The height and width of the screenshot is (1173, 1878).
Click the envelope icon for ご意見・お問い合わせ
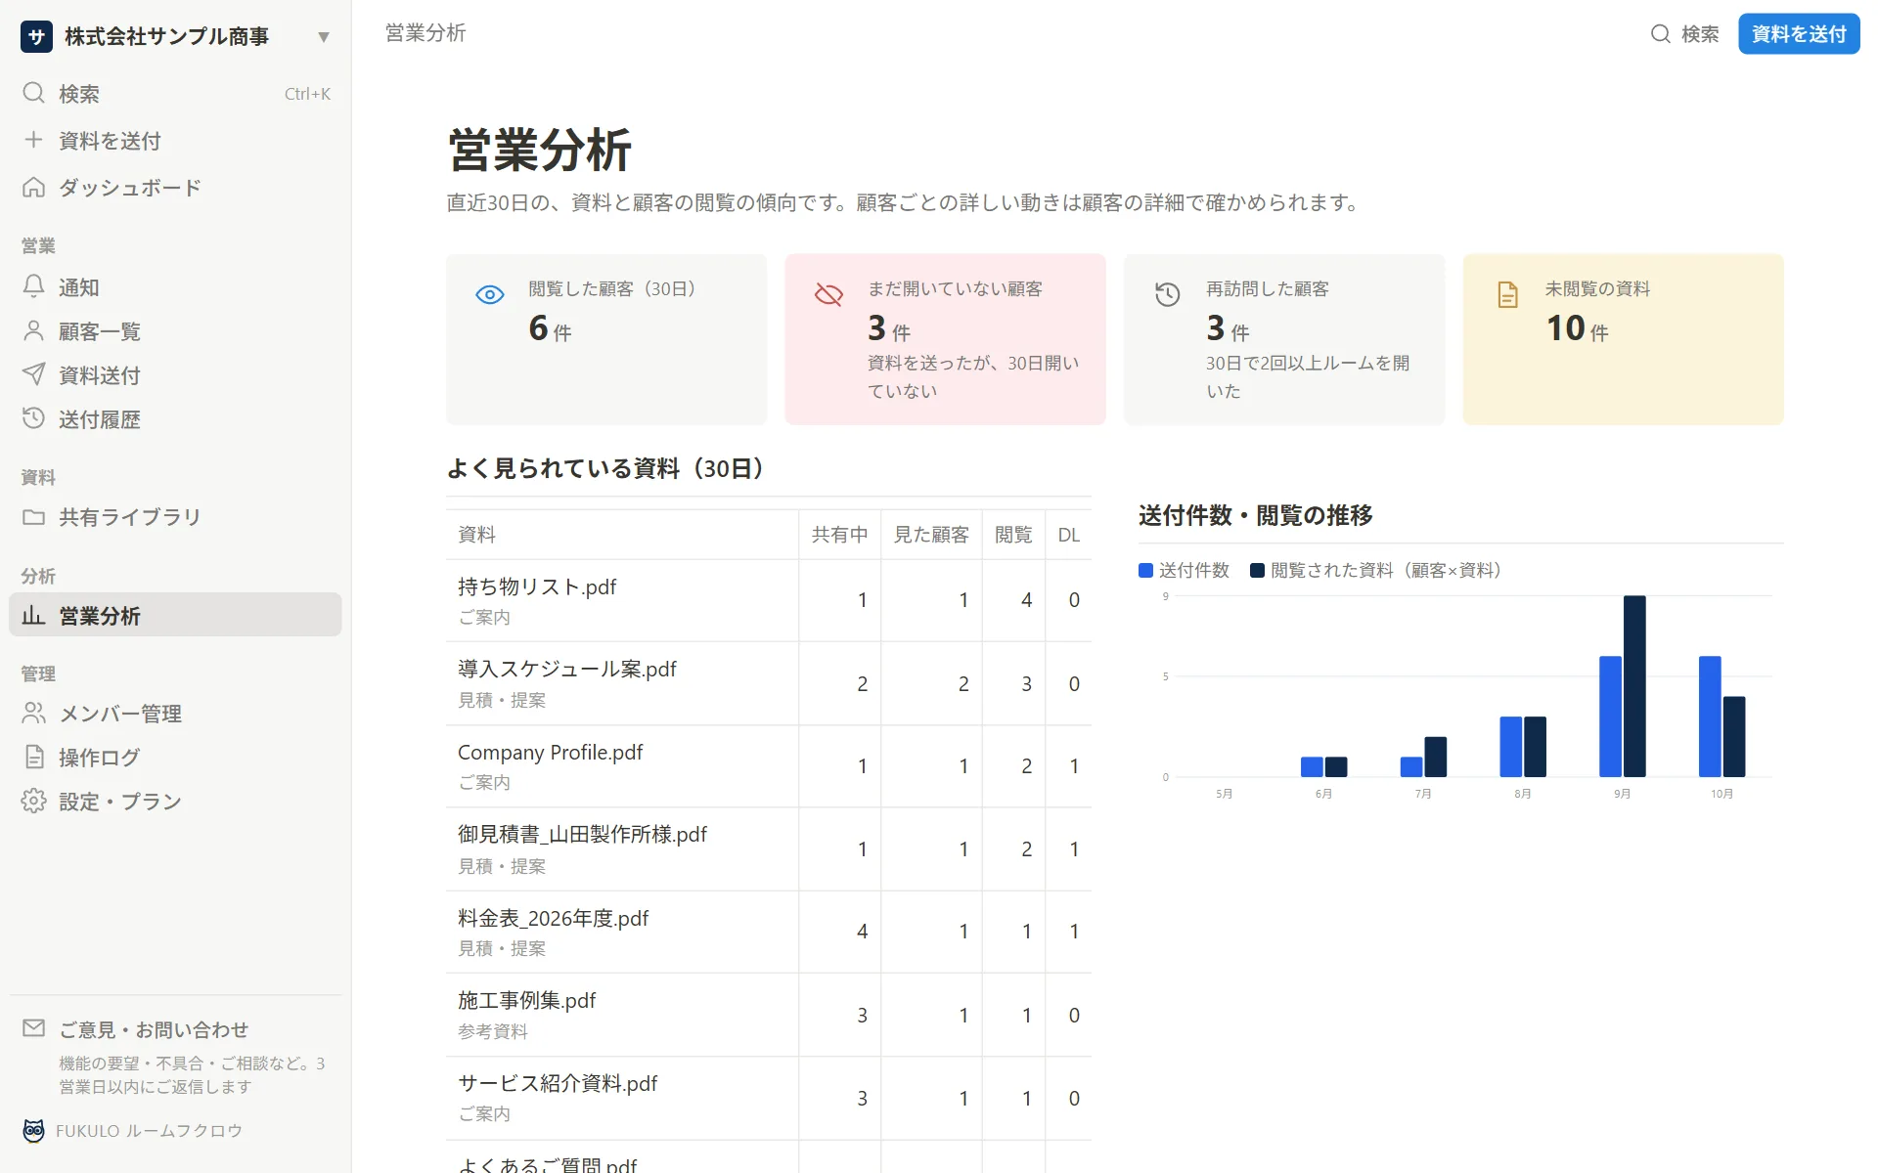[33, 1027]
